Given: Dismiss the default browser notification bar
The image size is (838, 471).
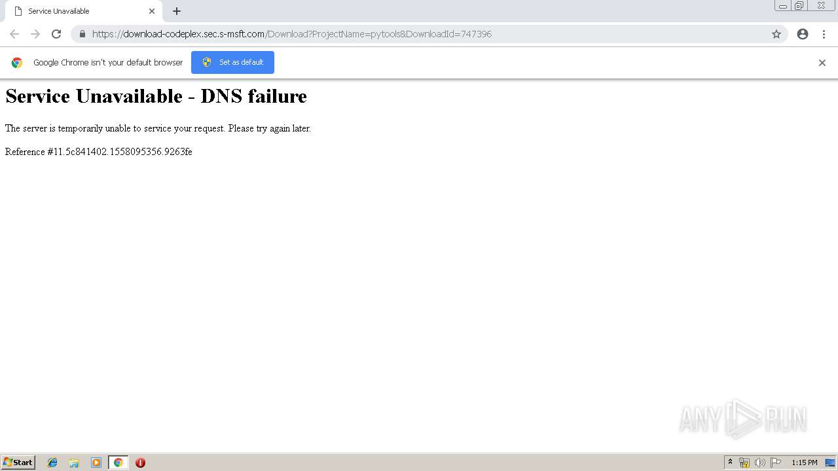Looking at the screenshot, I should coord(822,63).
